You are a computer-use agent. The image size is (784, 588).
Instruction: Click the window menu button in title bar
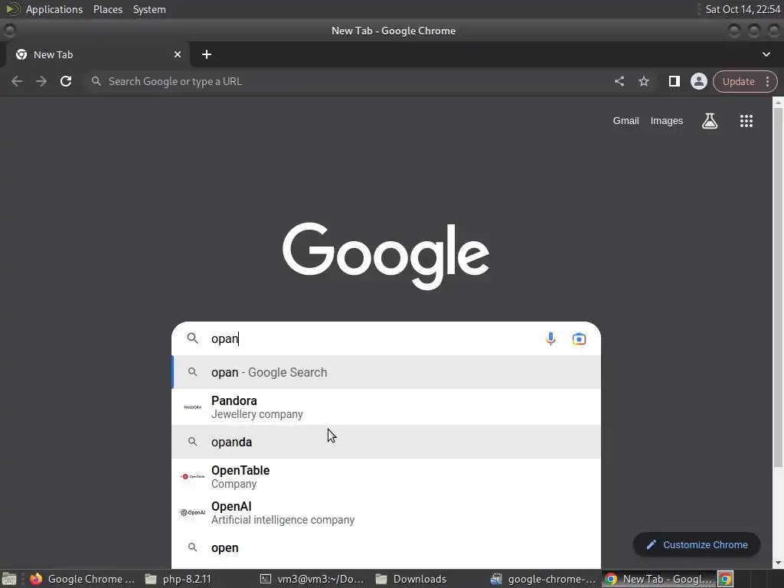point(9,31)
